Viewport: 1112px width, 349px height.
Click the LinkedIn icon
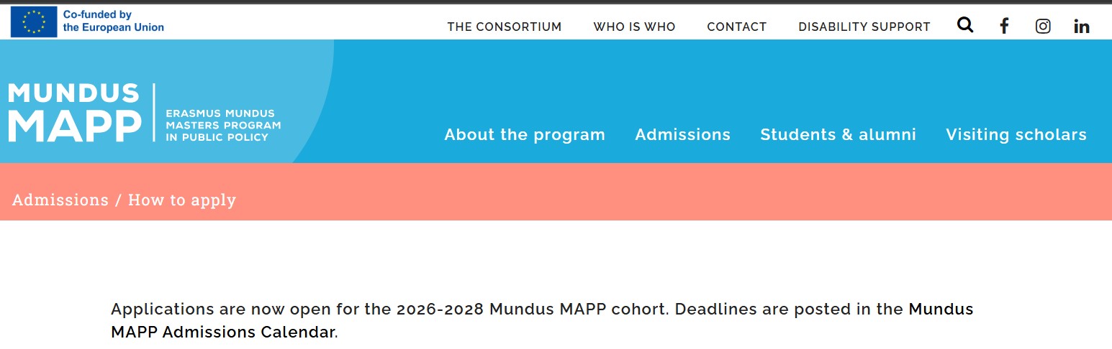click(x=1081, y=27)
